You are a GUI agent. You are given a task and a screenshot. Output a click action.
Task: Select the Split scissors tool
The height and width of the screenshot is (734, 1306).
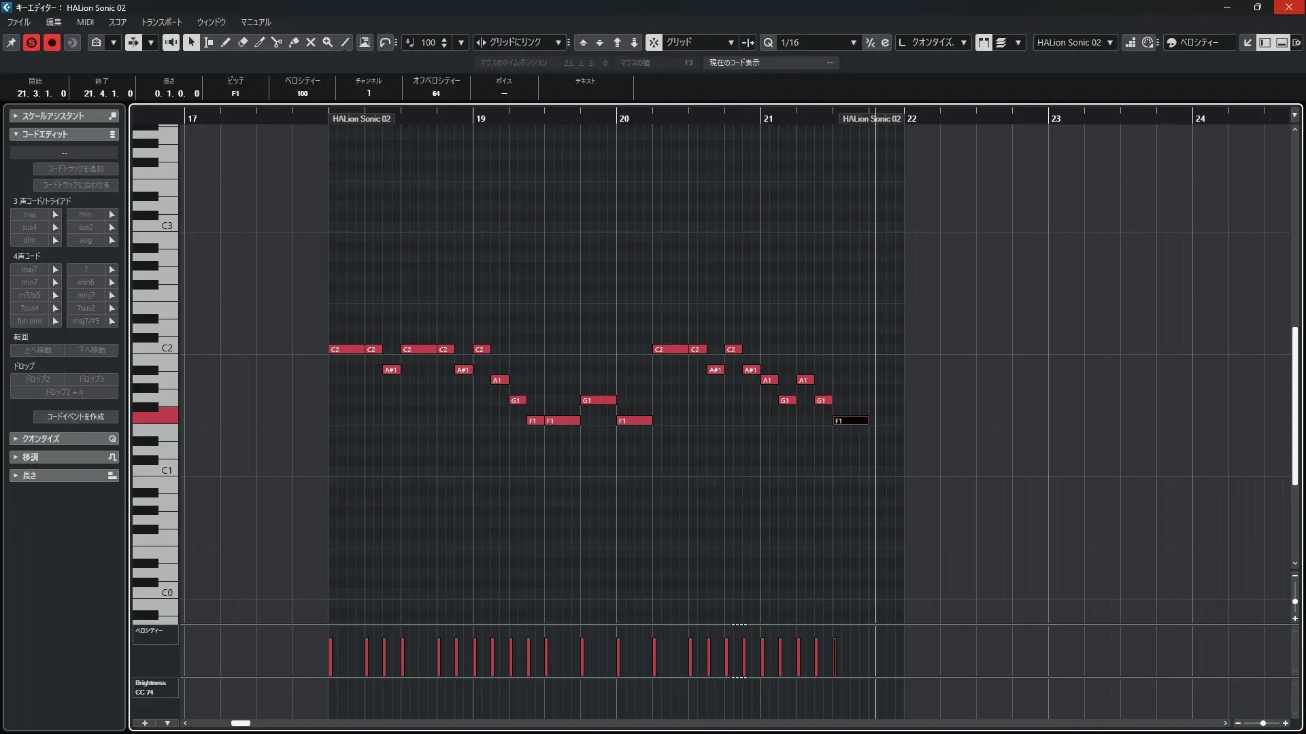277,42
